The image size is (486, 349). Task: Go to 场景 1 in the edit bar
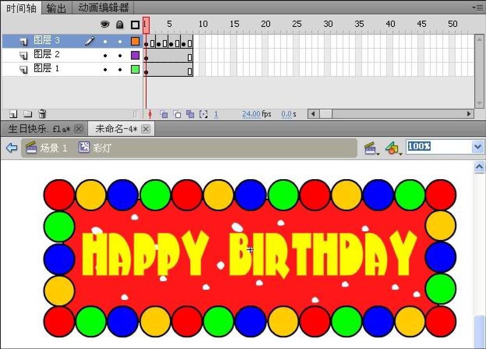click(46, 148)
